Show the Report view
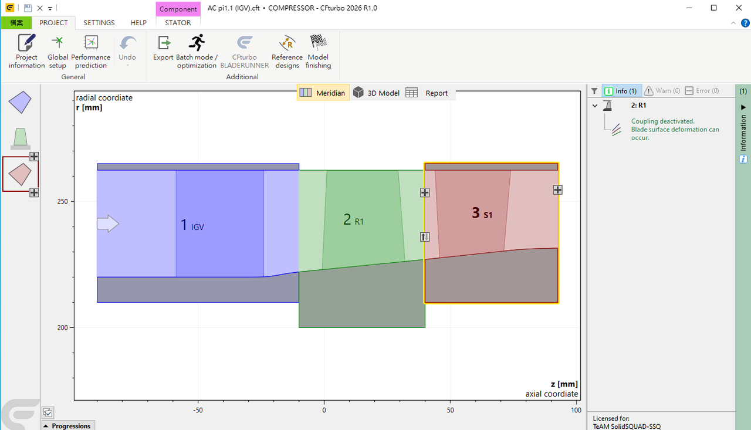The height and width of the screenshot is (430, 751). [427, 93]
